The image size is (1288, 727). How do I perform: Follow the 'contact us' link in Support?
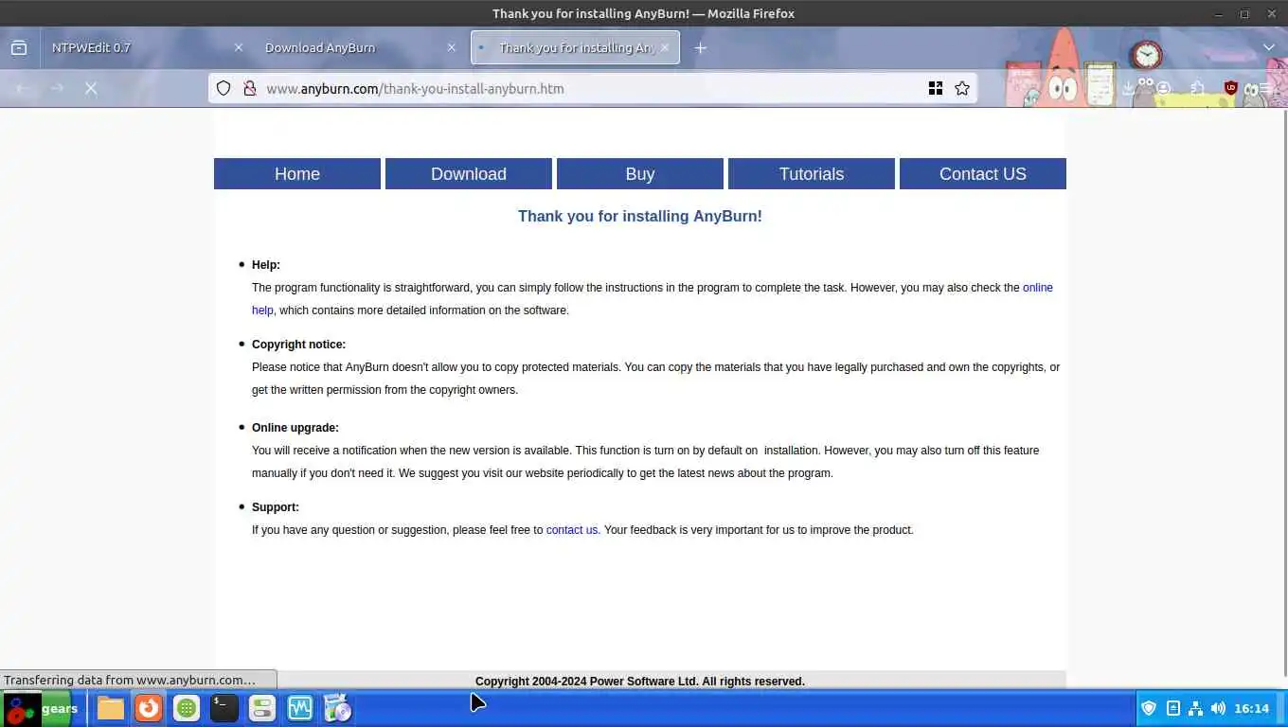click(572, 530)
